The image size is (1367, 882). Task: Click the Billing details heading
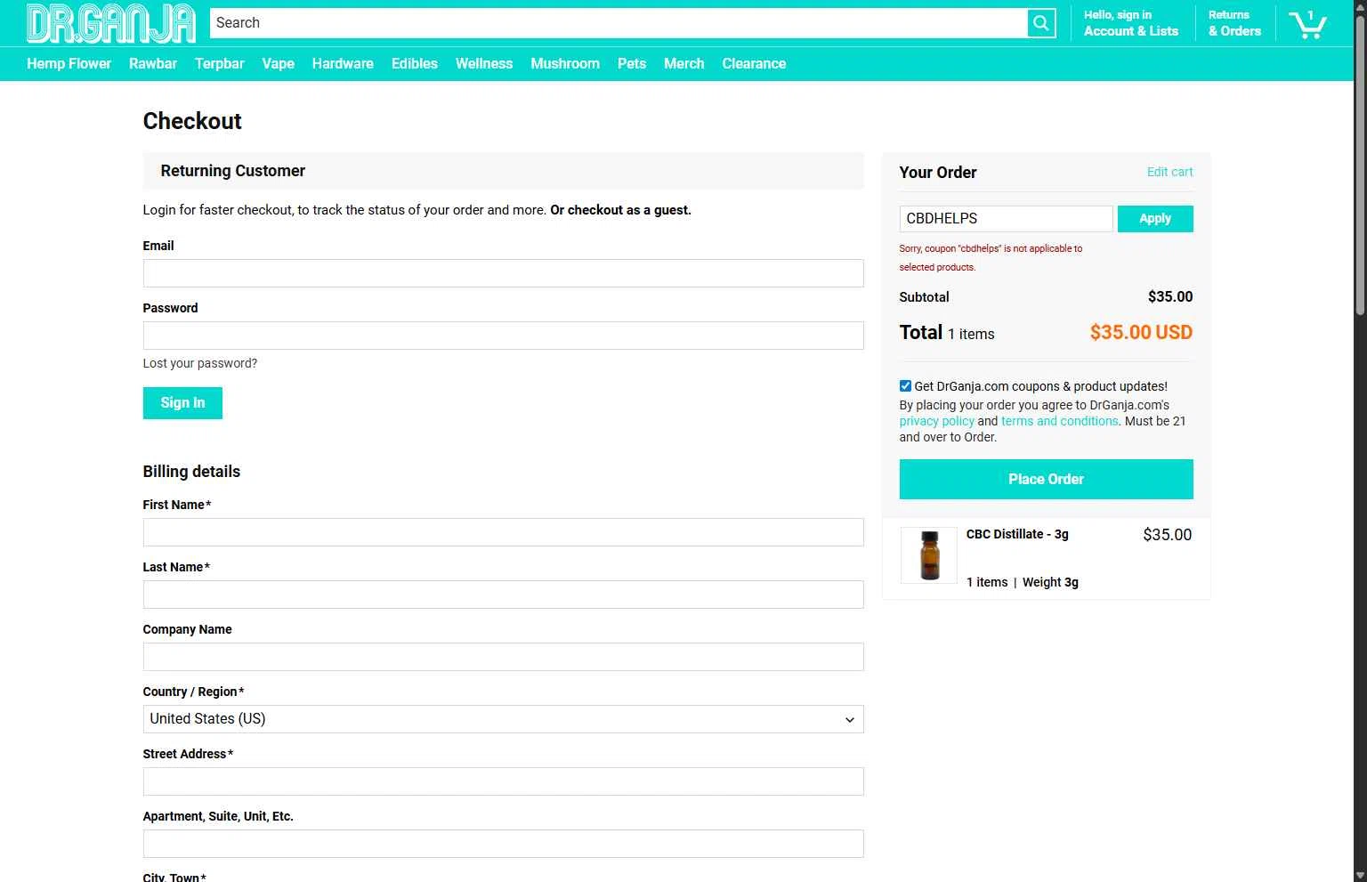[x=191, y=472]
